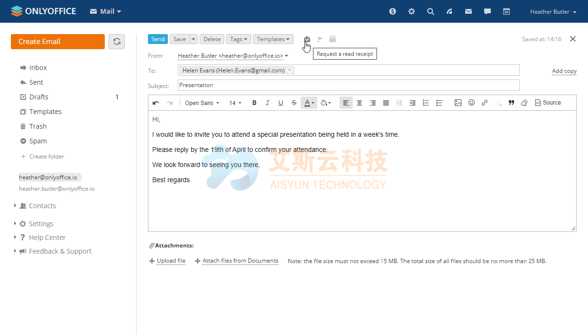Screen dimensions: 588x335
Task: Toggle italic text formatting
Action: tap(267, 103)
